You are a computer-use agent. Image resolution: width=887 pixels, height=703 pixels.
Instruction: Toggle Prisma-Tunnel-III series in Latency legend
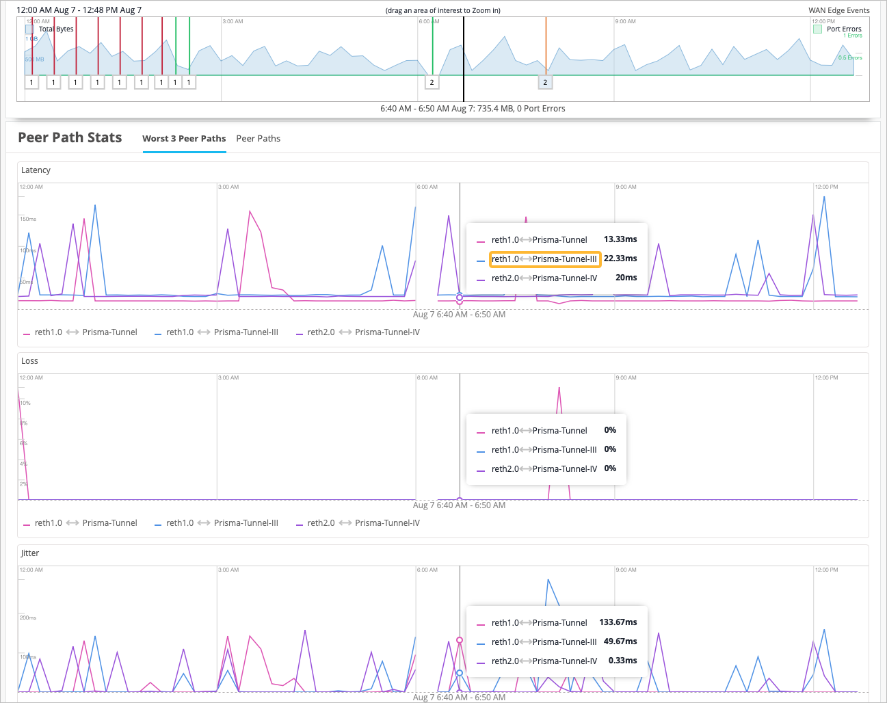coord(217,332)
